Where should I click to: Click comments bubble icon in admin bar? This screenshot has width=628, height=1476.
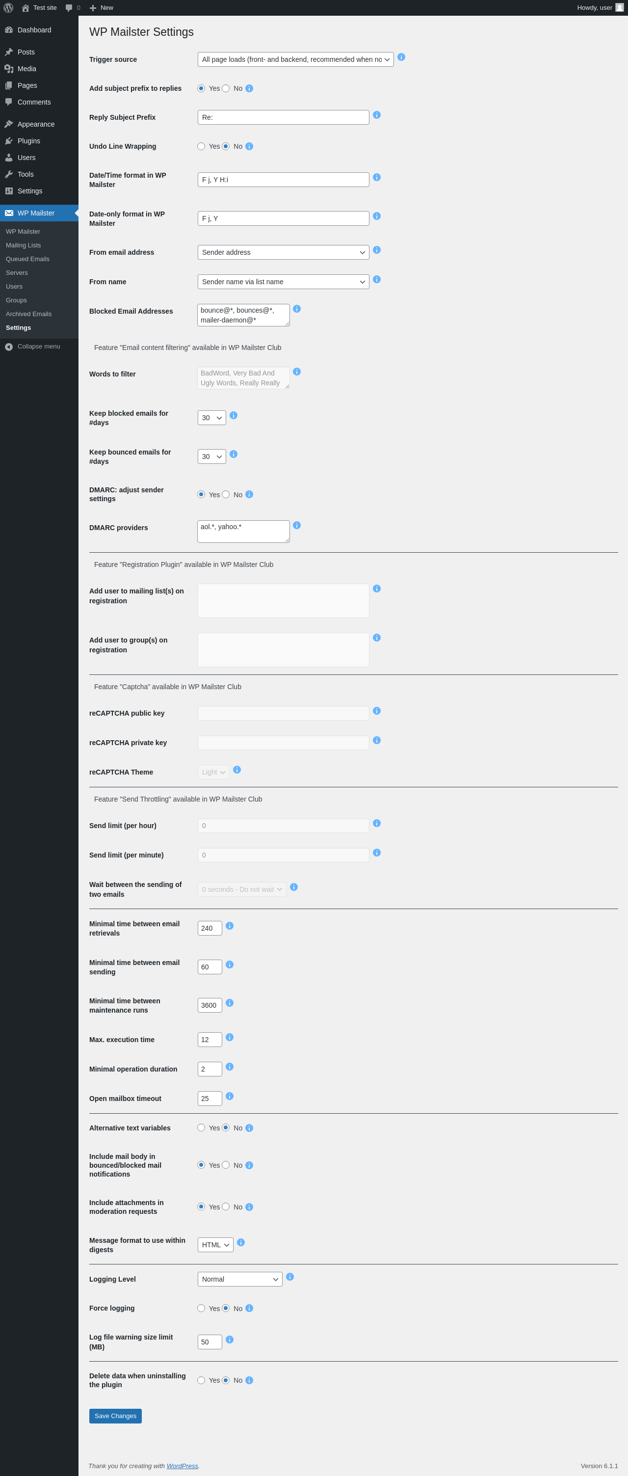[69, 8]
